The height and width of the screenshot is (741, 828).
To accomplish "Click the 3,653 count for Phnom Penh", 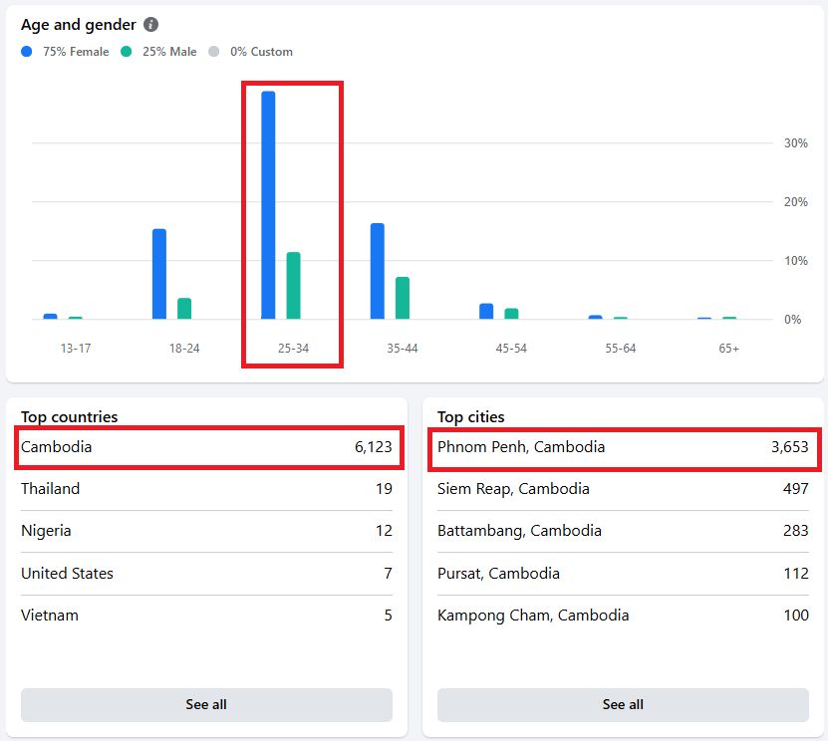I will click(x=790, y=447).
